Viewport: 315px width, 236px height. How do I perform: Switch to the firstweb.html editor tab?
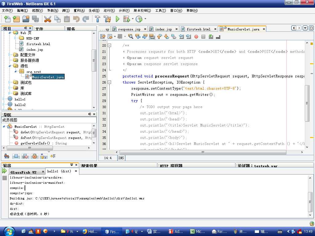click(x=198, y=29)
